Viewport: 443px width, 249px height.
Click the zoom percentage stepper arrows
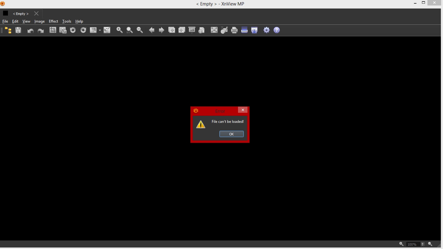[x=423, y=244]
